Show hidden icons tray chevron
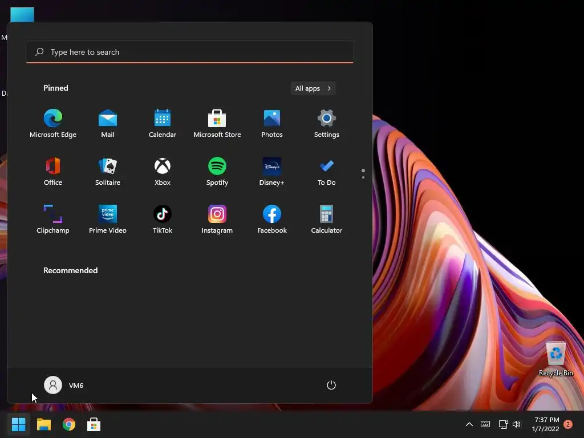Viewport: 584px width, 438px height. click(469, 424)
